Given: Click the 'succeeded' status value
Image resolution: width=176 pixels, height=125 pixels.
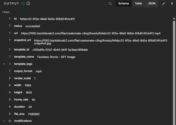Looking at the screenshot, I should pos(33,26).
